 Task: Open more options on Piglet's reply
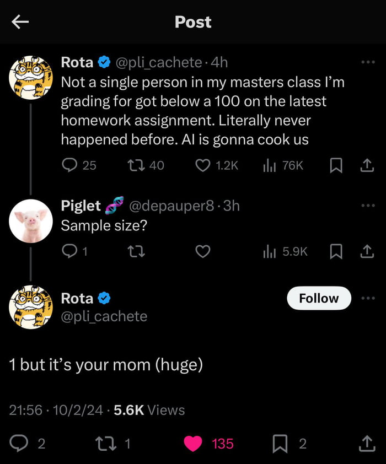tap(367, 206)
